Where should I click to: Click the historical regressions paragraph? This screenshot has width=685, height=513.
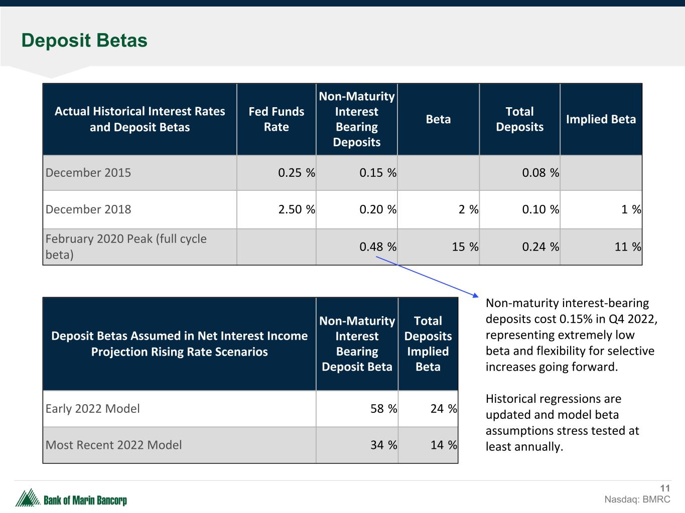(x=562, y=422)
